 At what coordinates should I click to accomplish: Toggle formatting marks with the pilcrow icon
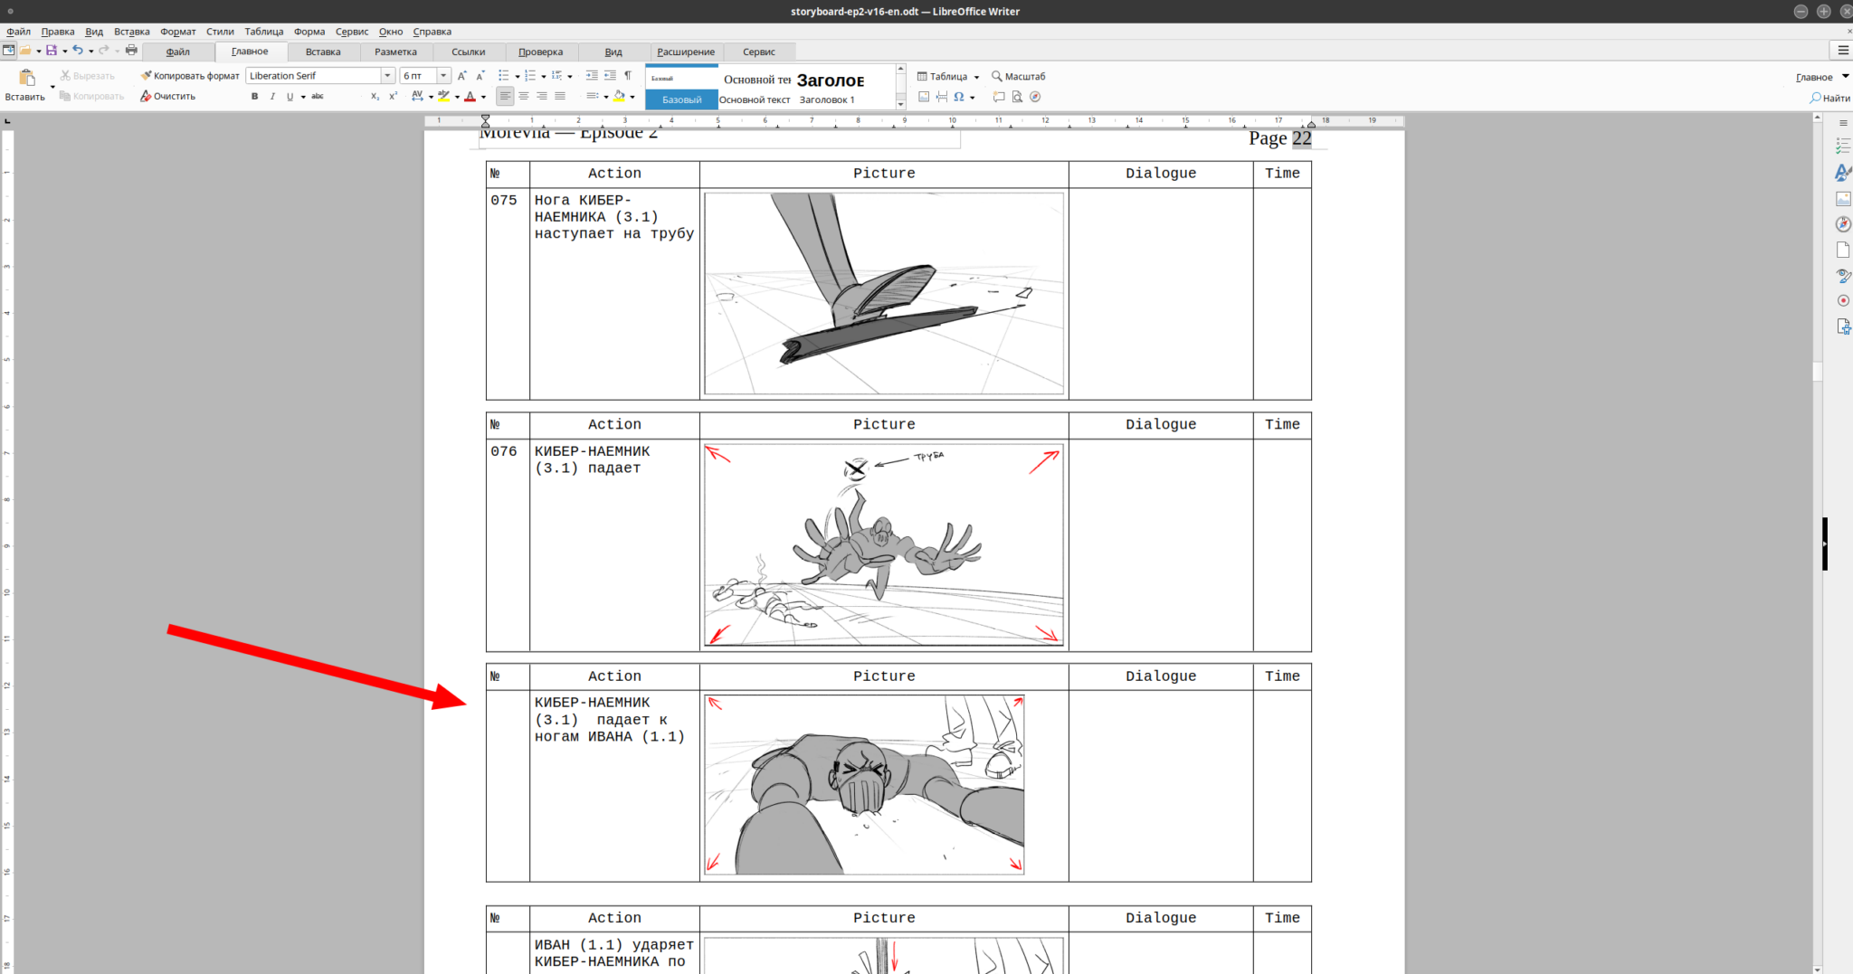[x=628, y=75]
